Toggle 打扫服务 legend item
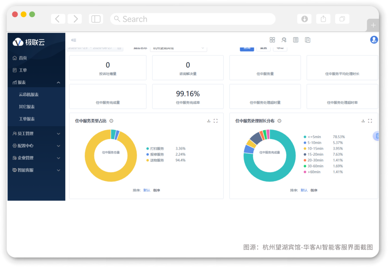The image size is (388, 267). coord(155,148)
